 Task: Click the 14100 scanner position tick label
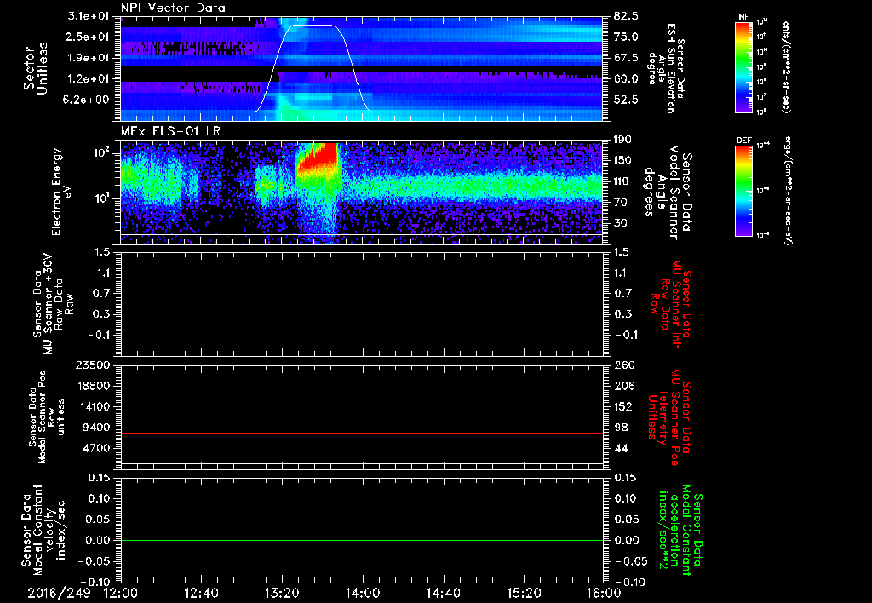[94, 406]
